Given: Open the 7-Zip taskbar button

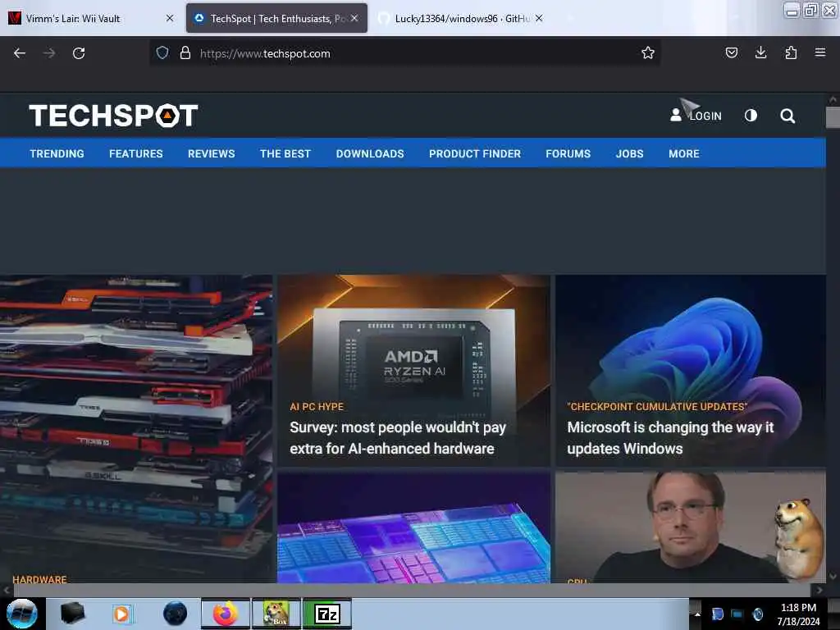Looking at the screenshot, I should point(326,614).
